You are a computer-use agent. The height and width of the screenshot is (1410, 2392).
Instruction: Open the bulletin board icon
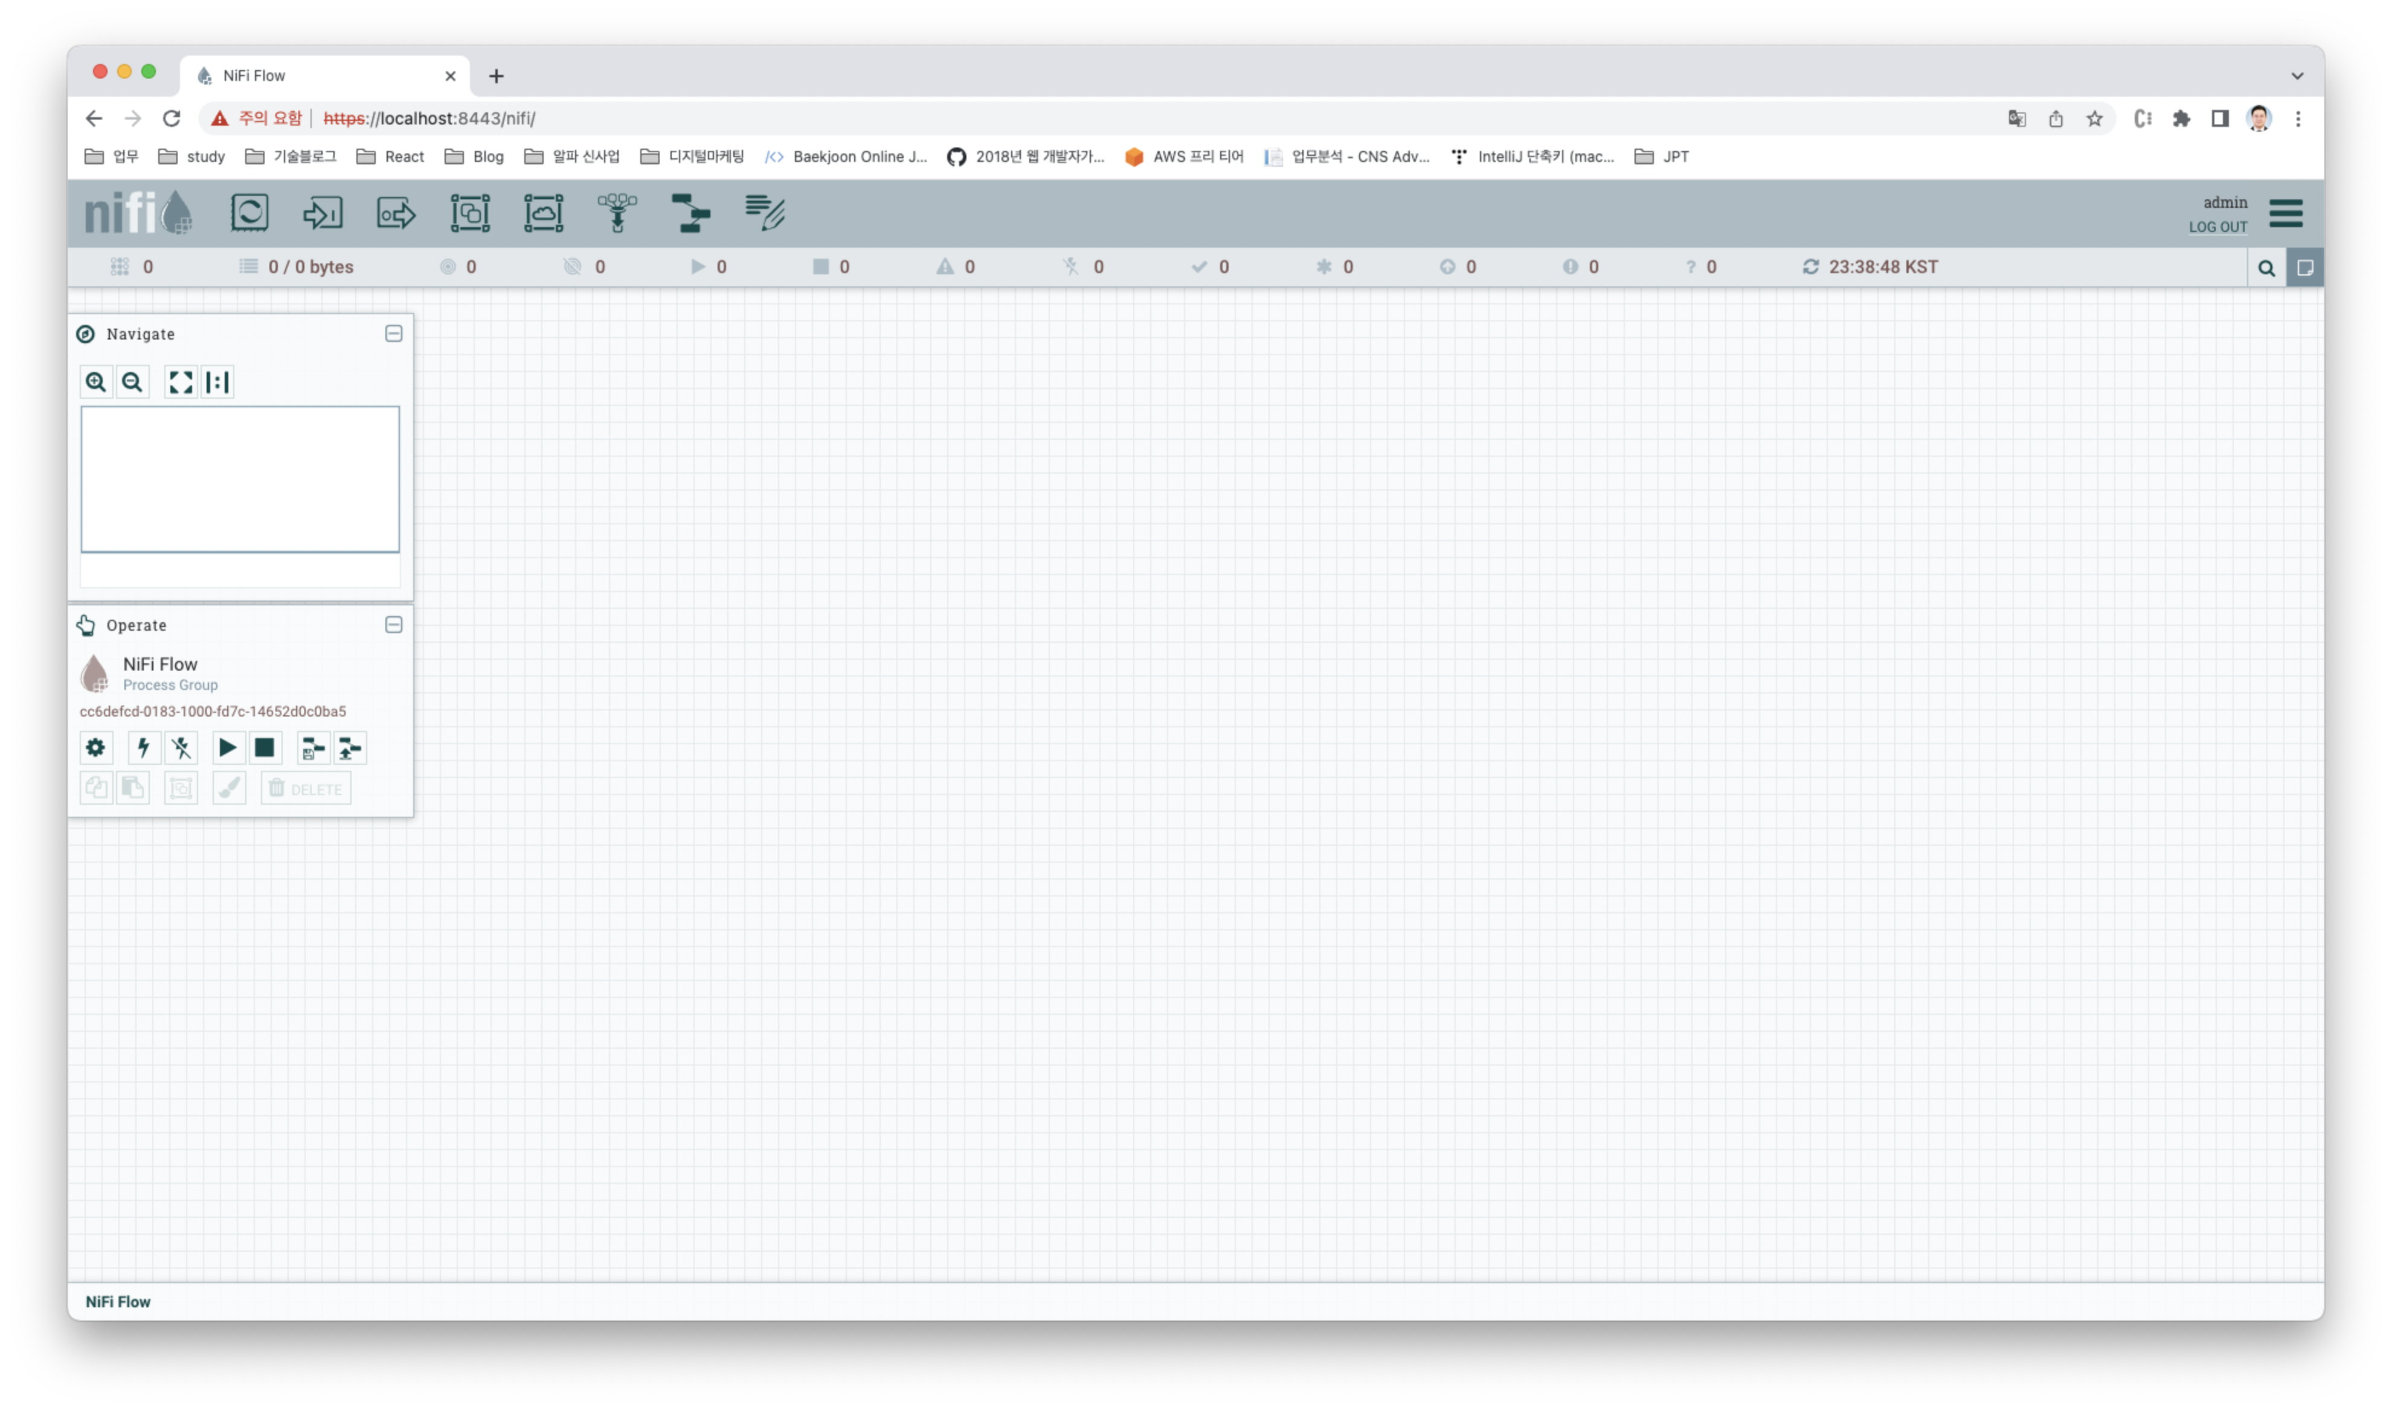[2304, 268]
